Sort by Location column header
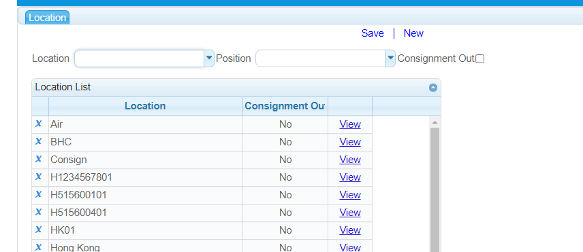The width and height of the screenshot is (583, 252). [x=145, y=106]
